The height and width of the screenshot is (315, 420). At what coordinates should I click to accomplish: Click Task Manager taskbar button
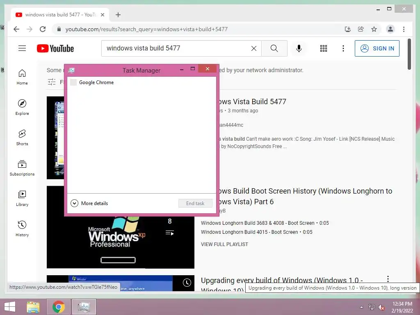(x=84, y=307)
